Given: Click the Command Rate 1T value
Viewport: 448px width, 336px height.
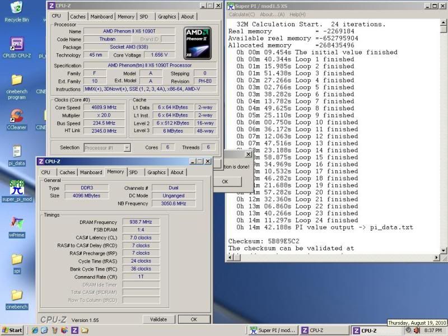Looking at the screenshot, I should tap(141, 277).
